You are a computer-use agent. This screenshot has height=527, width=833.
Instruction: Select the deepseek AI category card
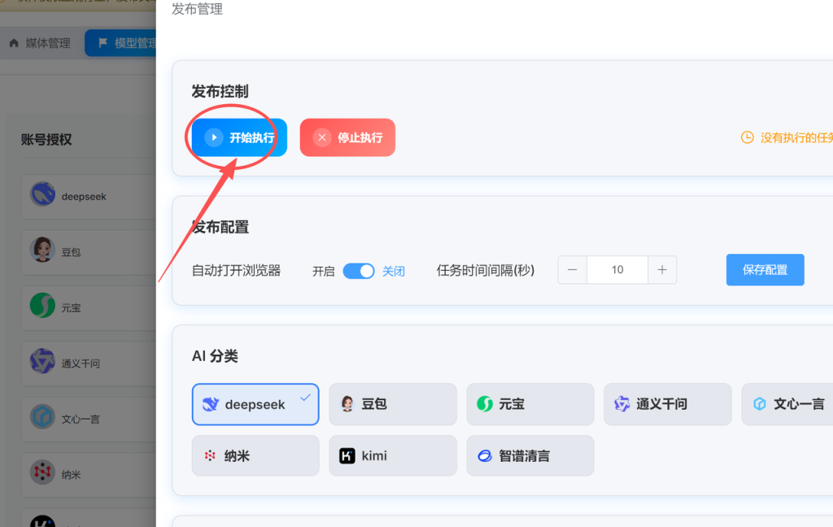click(255, 404)
